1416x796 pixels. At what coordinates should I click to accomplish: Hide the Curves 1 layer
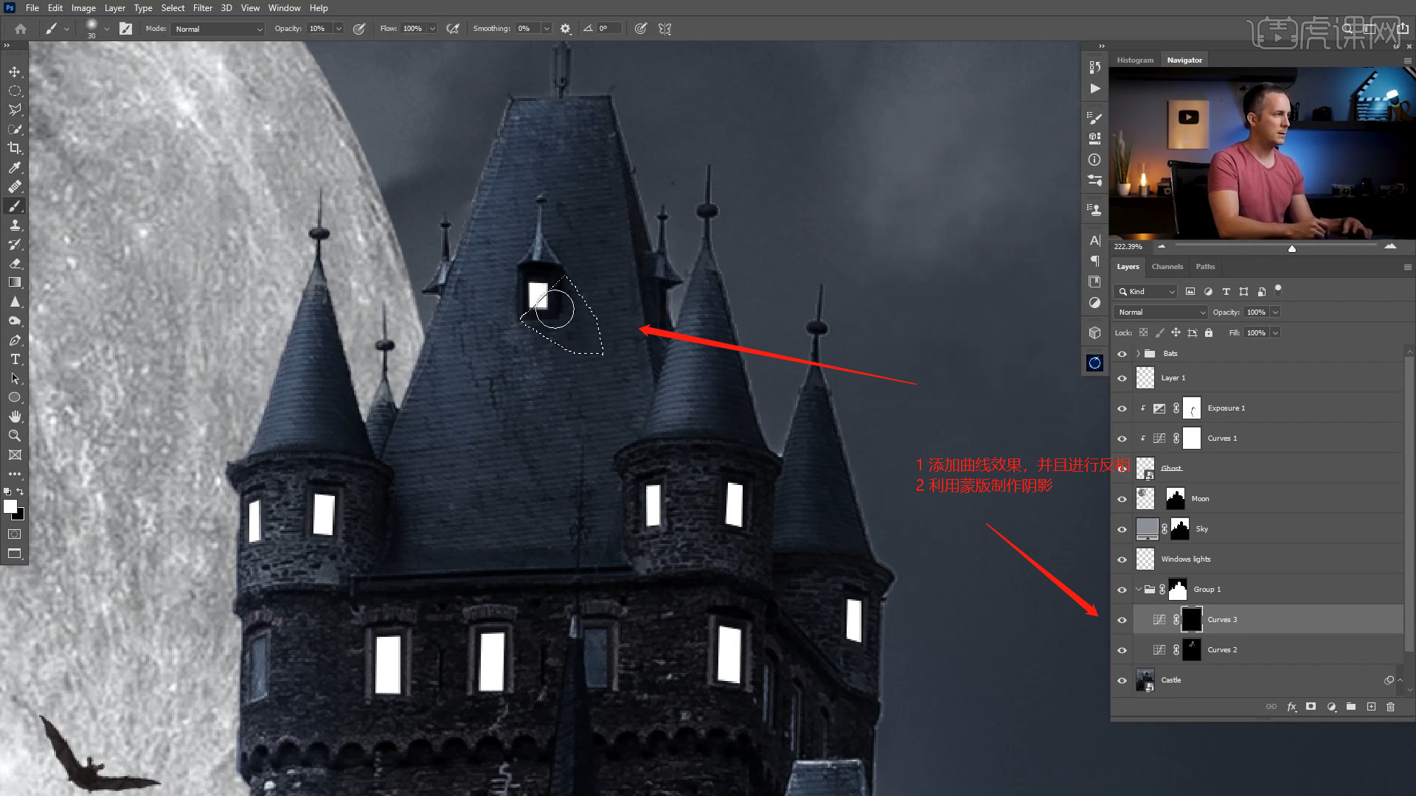point(1122,439)
